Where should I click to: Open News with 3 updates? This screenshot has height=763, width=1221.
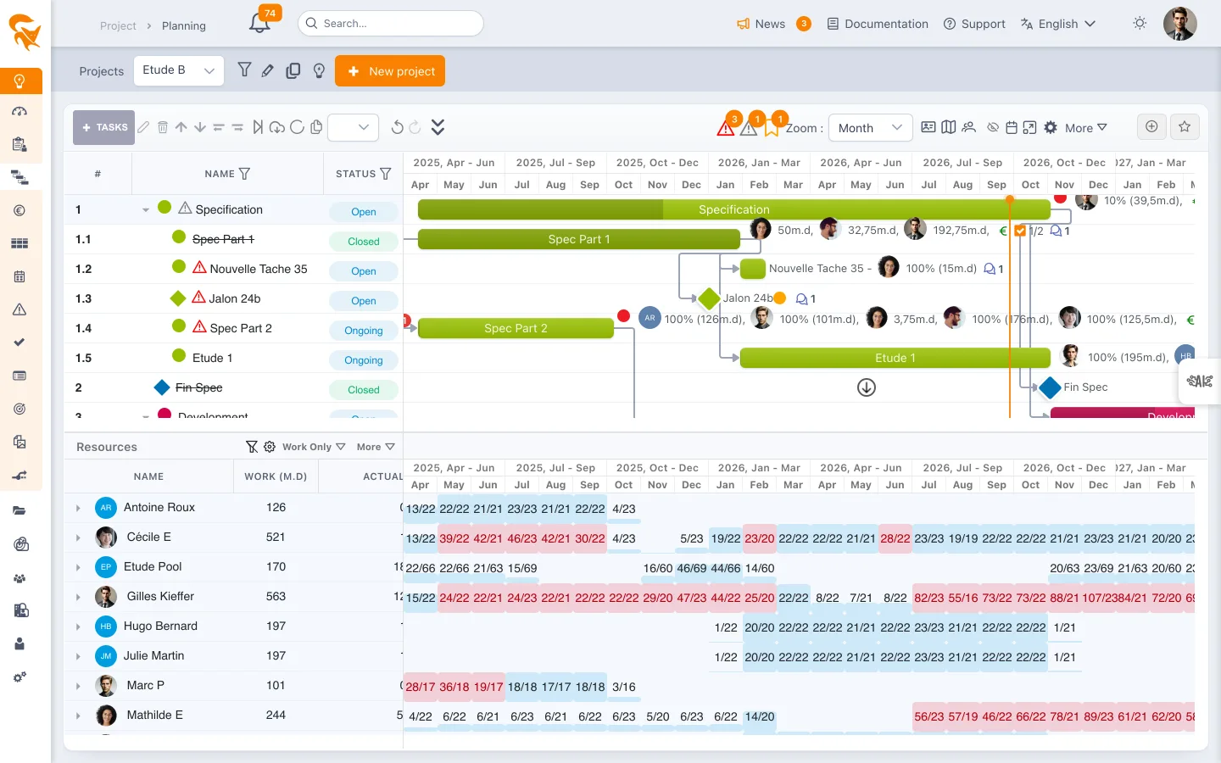tap(773, 24)
